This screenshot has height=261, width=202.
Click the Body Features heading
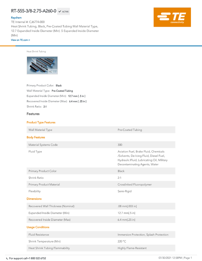coord(36,137)
